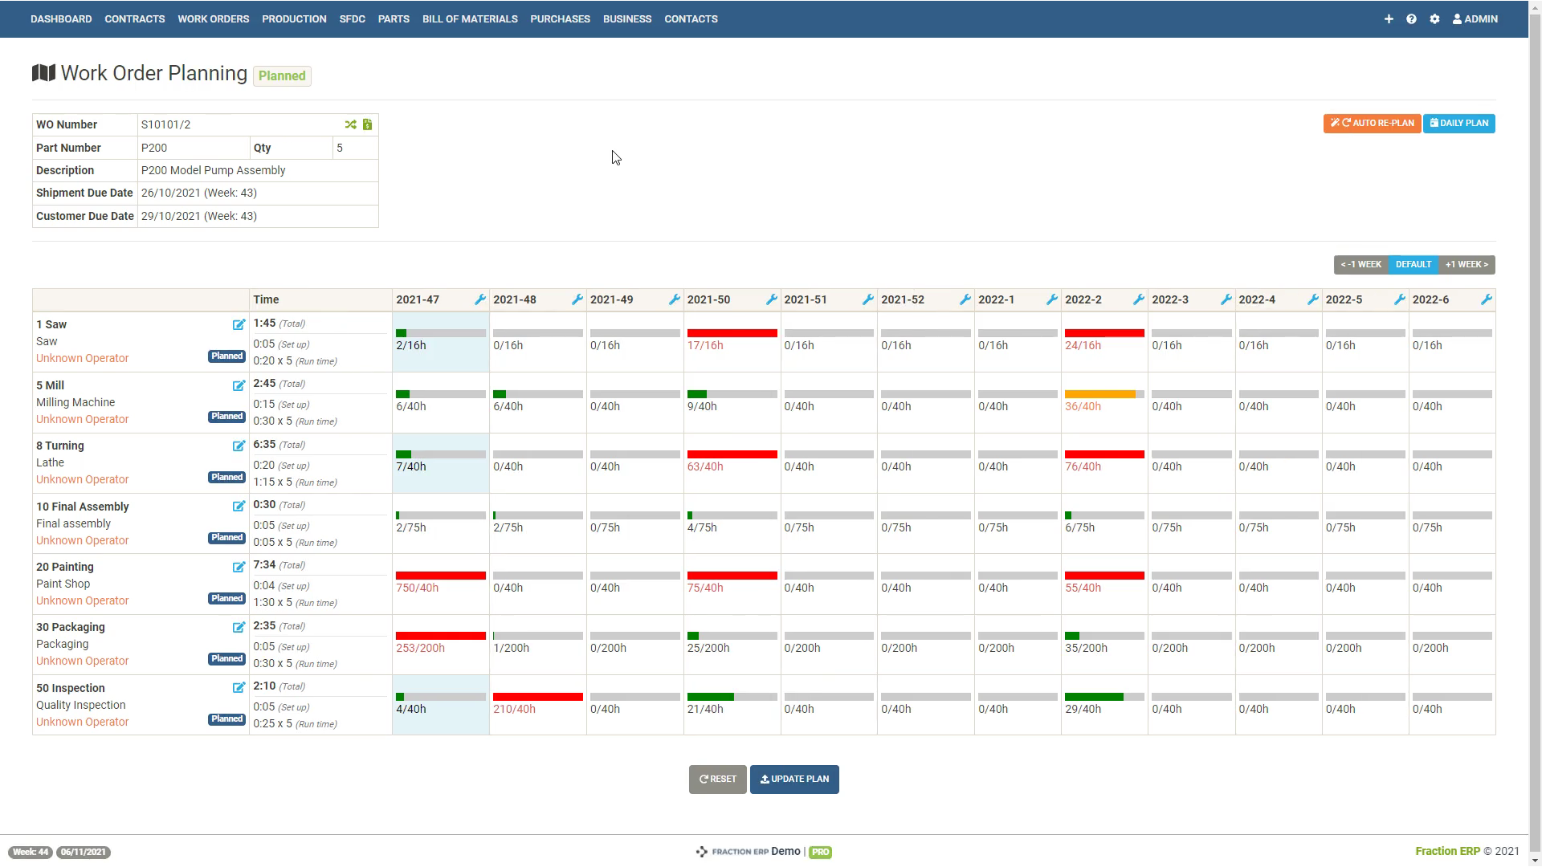Screen dimensions: 1542x867
Task: Open the PRODUCTION menu item
Action: tap(294, 18)
